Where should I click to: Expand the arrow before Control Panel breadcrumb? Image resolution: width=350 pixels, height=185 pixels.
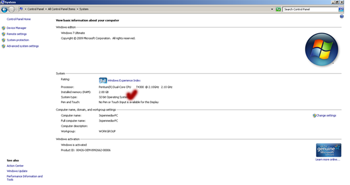pos(26,9)
